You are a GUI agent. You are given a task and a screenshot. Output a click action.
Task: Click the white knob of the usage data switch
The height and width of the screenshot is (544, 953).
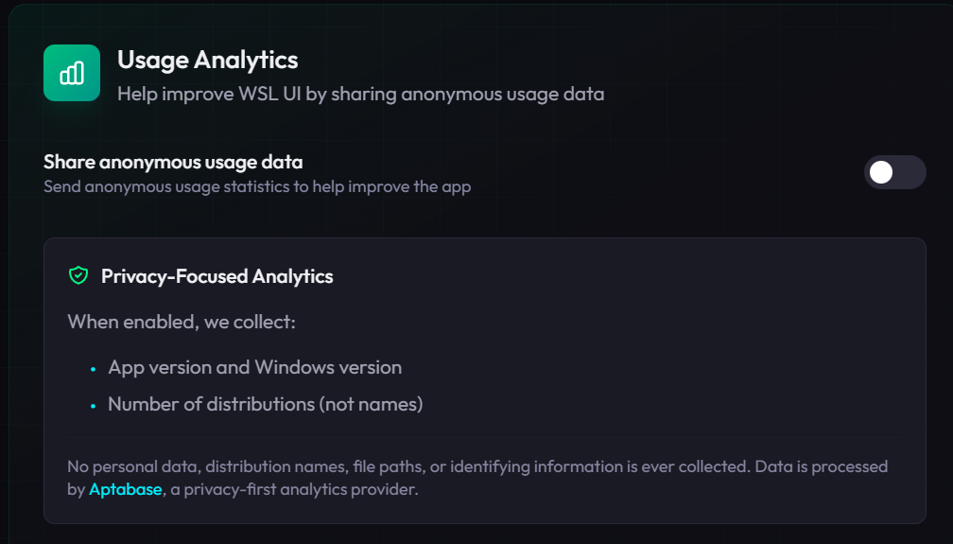pyautogui.click(x=881, y=172)
